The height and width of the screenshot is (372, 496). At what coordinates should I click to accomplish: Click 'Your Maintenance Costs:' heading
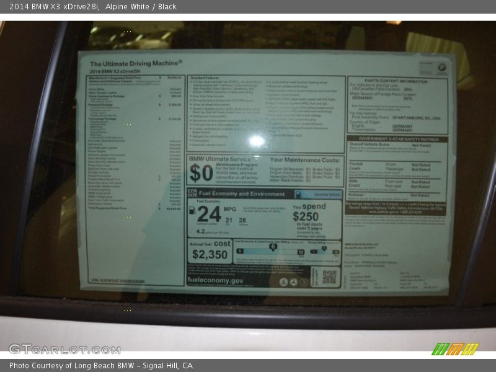[x=304, y=160]
